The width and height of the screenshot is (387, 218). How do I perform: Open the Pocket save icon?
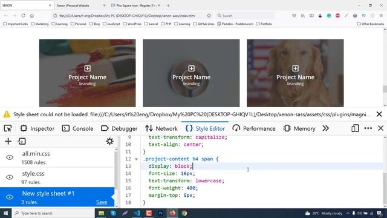(x=294, y=16)
